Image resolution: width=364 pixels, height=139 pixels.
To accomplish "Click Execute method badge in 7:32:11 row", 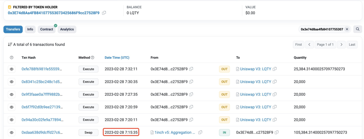I will pos(89,69).
